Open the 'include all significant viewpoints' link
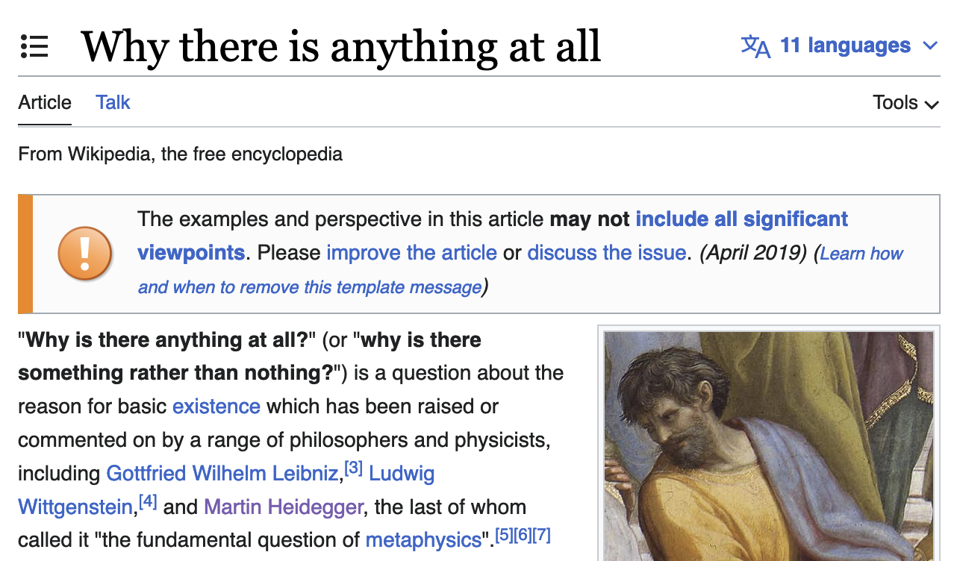 coord(493,236)
